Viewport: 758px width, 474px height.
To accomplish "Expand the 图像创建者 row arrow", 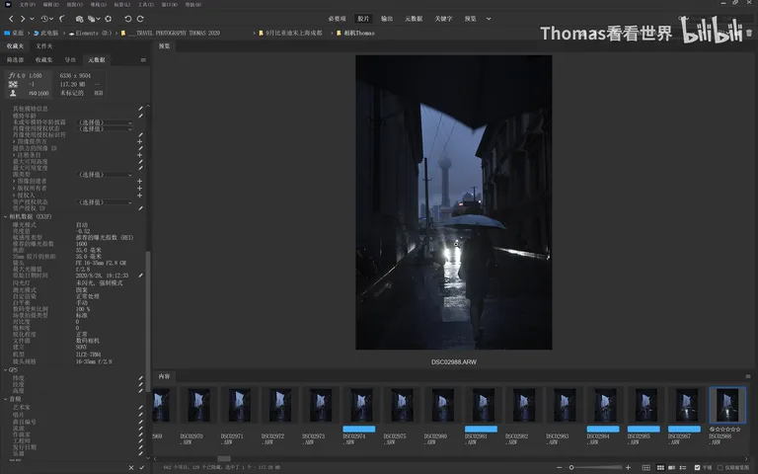I will (x=14, y=181).
